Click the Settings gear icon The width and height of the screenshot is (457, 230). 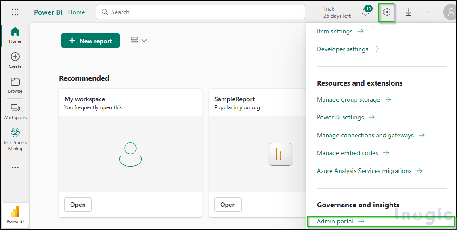(386, 12)
